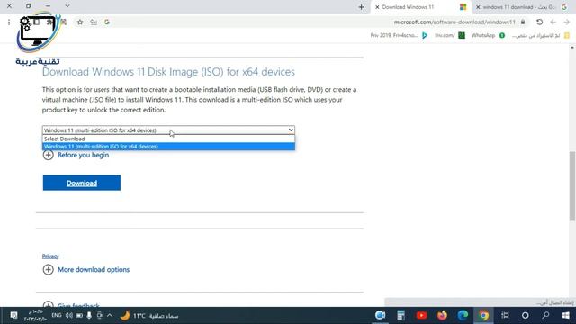Viewport: 576px width, 324px height.
Task: Open the taskbar clock and date
Action: point(35,316)
